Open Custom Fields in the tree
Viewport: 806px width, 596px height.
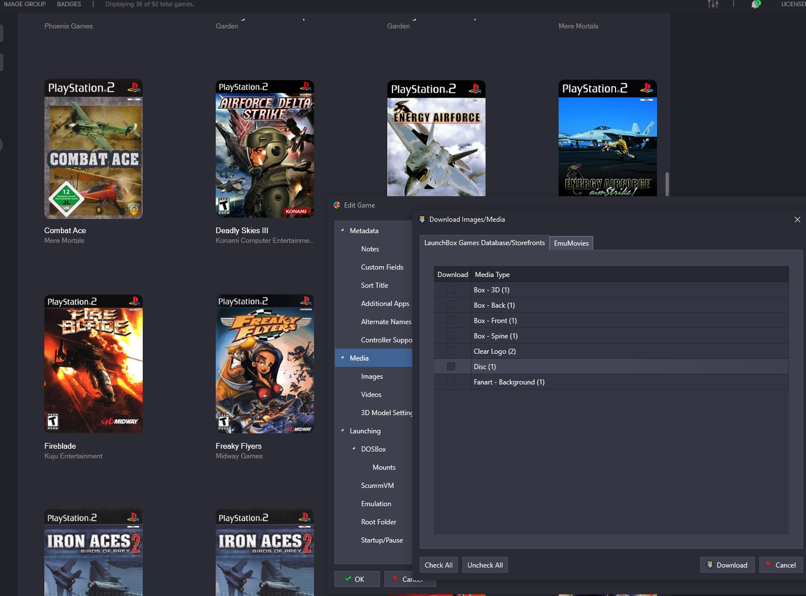pyautogui.click(x=382, y=267)
